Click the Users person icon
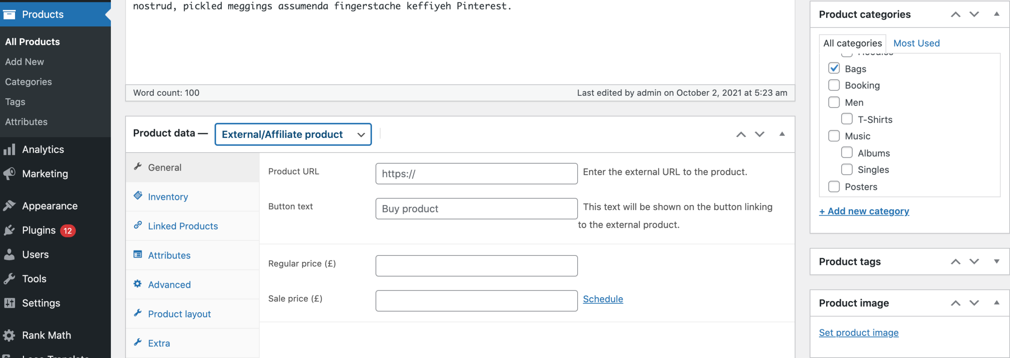 click(9, 255)
